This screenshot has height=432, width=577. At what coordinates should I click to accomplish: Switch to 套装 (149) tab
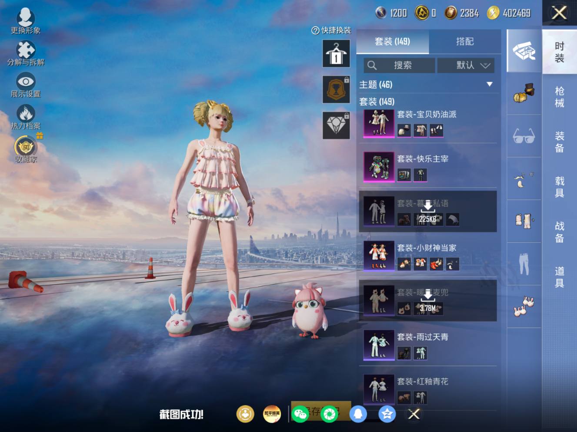[x=392, y=42]
